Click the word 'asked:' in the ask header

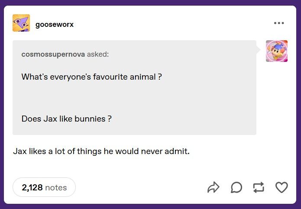pos(98,54)
